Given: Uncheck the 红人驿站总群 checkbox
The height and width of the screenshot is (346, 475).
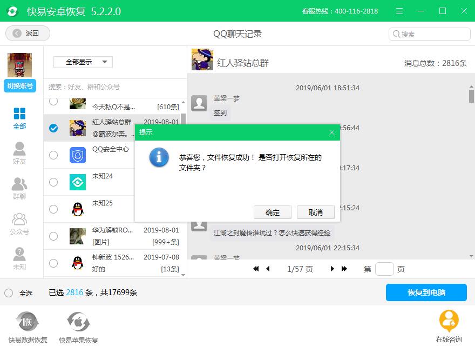Looking at the screenshot, I should point(53,128).
